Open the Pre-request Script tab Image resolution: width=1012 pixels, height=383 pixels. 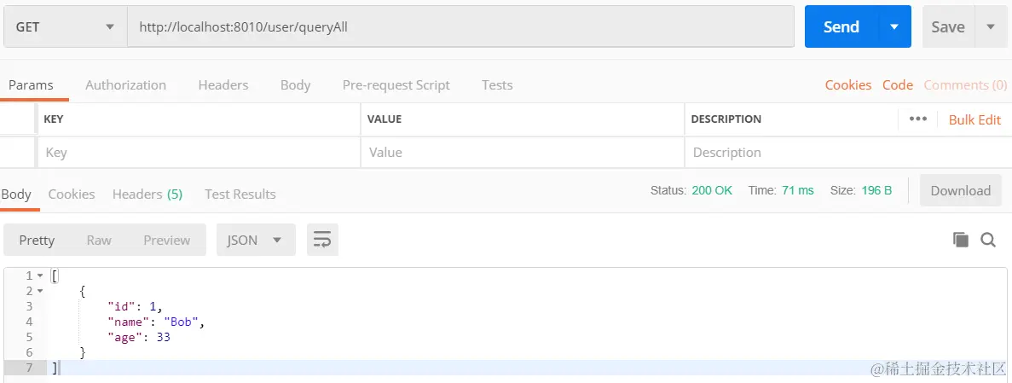(396, 85)
